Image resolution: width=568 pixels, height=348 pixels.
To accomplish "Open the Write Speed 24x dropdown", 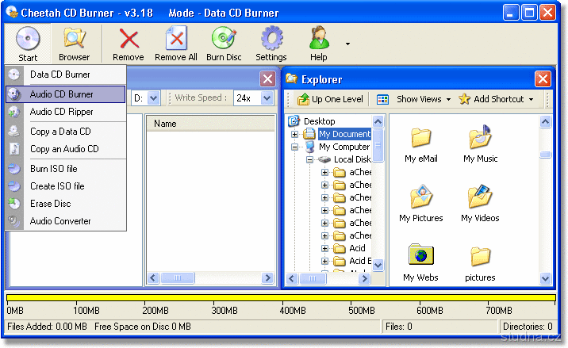I will (x=267, y=98).
